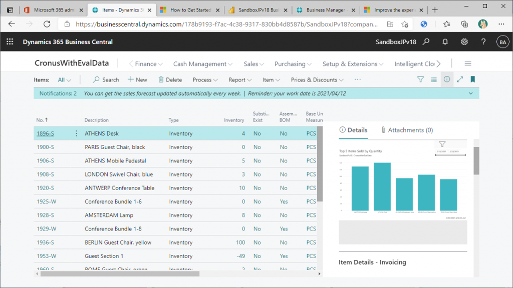The height and width of the screenshot is (288, 513).
Task: Click New to create an item
Action: click(137, 79)
